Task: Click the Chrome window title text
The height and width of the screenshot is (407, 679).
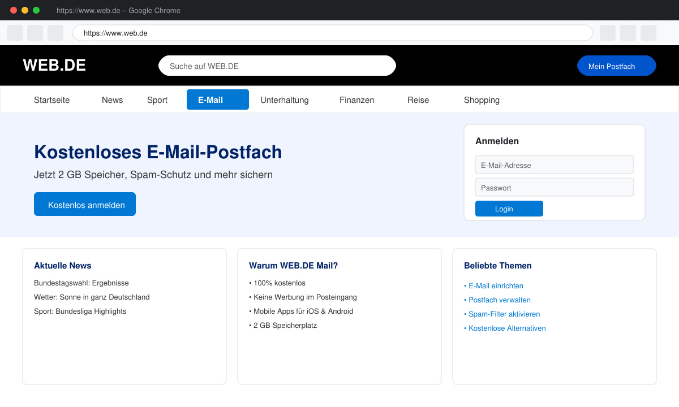Action: (118, 10)
